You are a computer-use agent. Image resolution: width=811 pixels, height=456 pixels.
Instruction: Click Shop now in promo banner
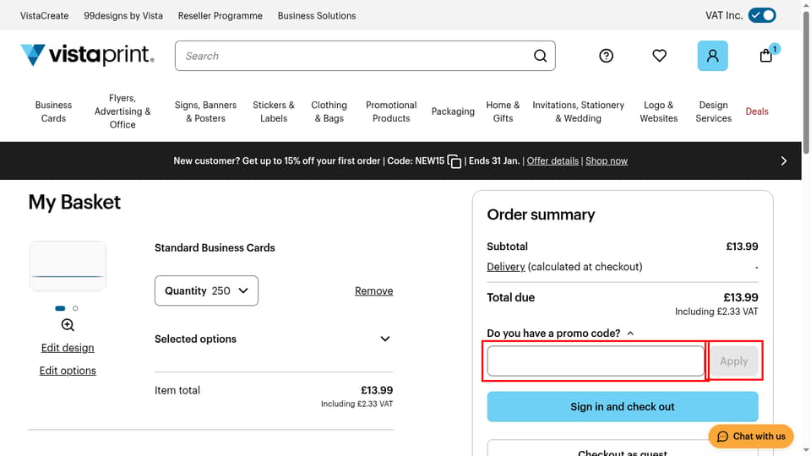(x=607, y=160)
